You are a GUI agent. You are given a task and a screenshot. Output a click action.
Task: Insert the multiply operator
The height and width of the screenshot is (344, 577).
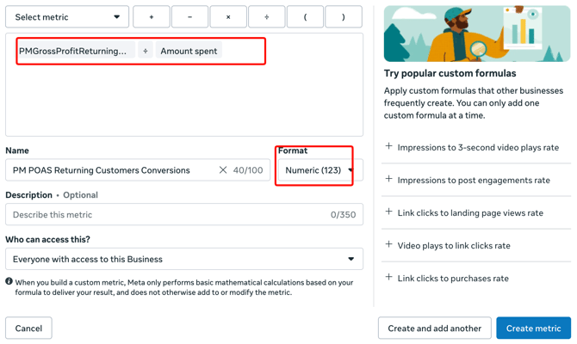[228, 17]
